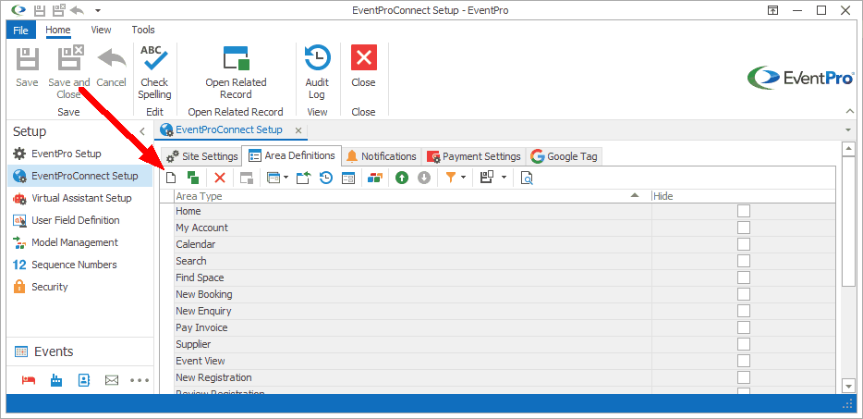
Task: Click the Save ribbon button
Action: point(27,67)
